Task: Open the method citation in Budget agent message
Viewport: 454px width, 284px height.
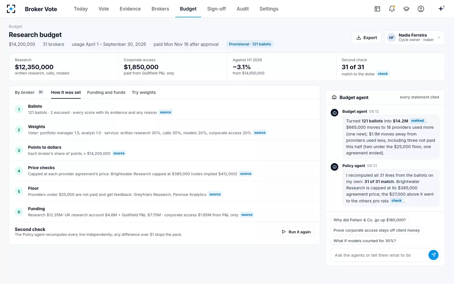Action: [x=417, y=121]
